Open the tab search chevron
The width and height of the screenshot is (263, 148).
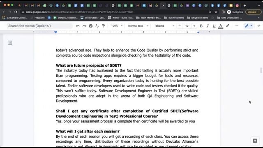point(259,5)
